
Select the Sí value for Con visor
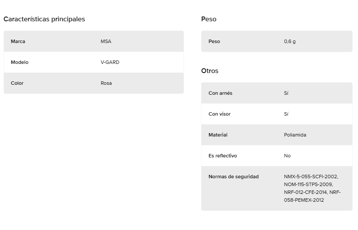286,114
